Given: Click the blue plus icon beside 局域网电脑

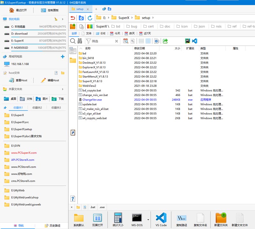Looking at the screenshot, I should (x=62, y=57).
